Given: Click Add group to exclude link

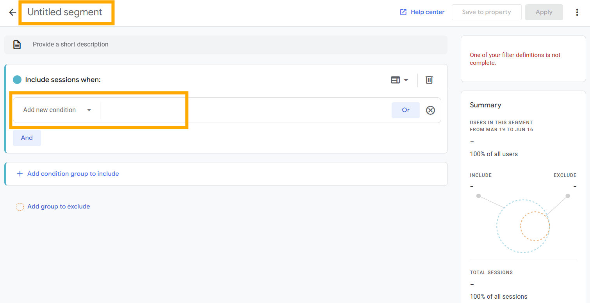Looking at the screenshot, I should pos(59,207).
